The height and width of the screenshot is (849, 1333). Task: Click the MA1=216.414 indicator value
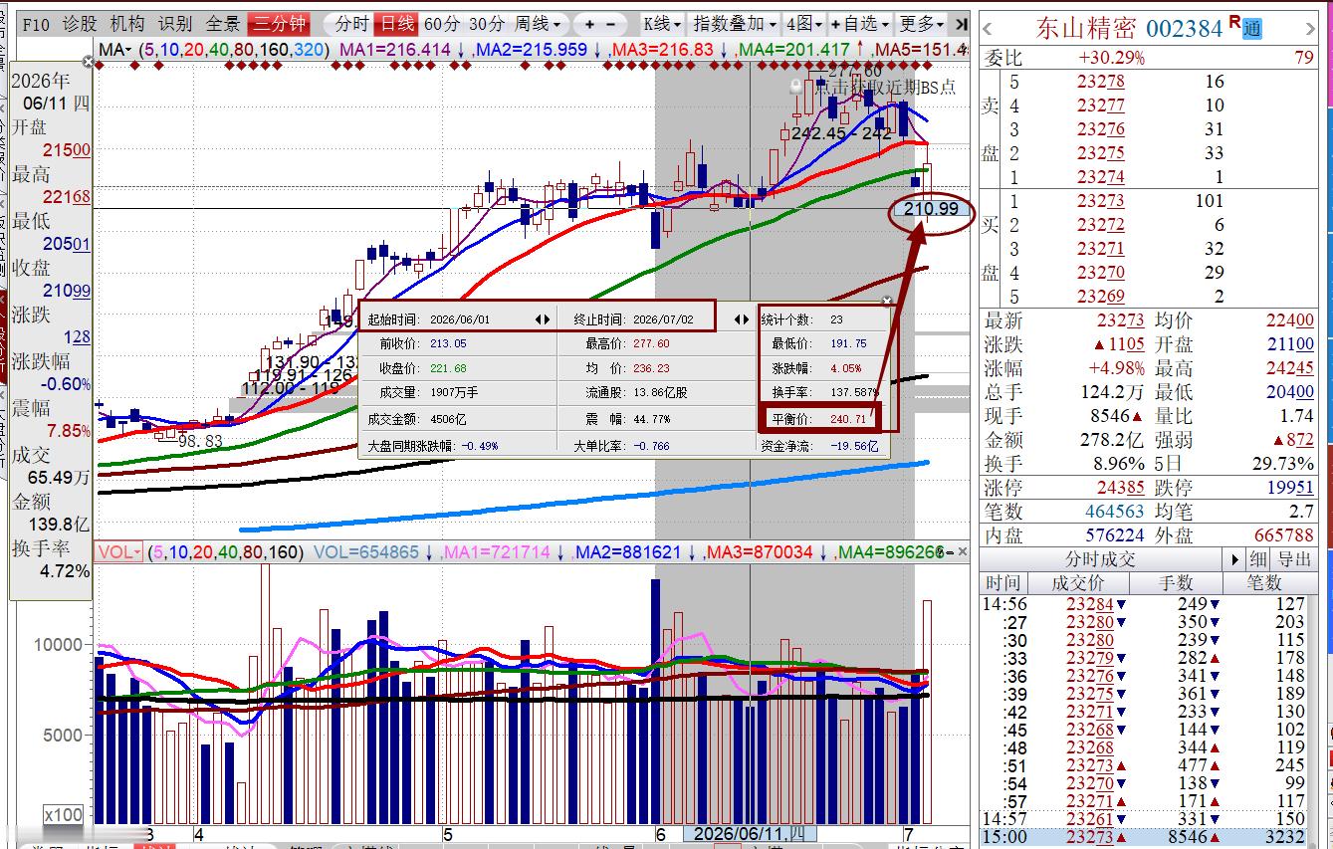click(397, 49)
